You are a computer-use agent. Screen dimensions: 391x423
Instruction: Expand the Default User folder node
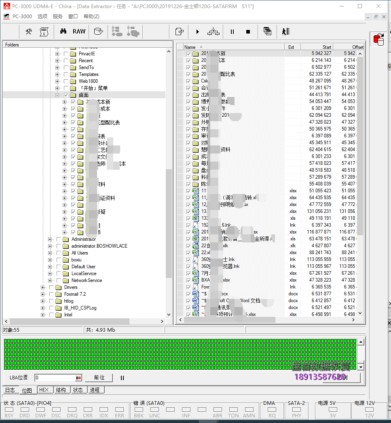[x=50, y=267]
